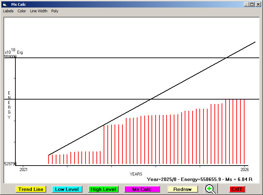Maximize the Ms Calc window
The width and height of the screenshot is (263, 195).
(x=252, y=4)
